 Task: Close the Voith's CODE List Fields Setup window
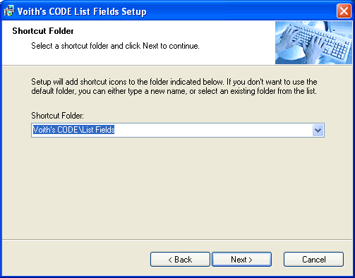coord(344,11)
